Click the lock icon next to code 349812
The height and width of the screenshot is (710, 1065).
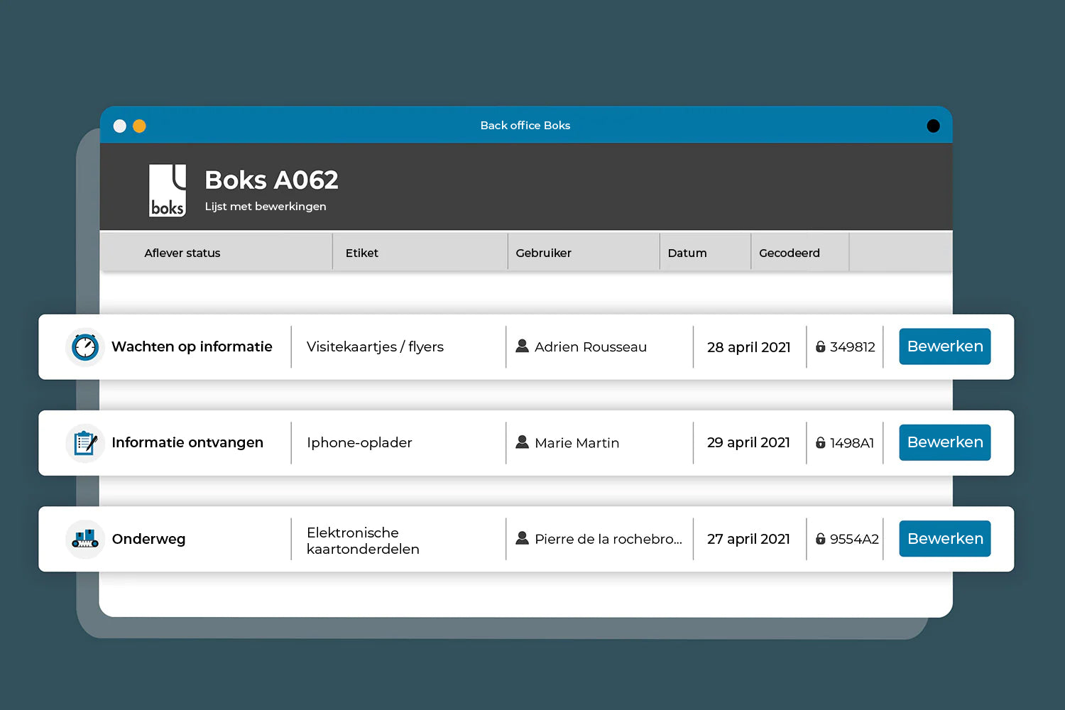pos(820,346)
